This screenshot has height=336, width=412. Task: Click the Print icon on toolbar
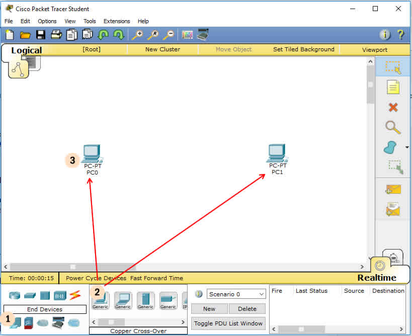pos(56,34)
